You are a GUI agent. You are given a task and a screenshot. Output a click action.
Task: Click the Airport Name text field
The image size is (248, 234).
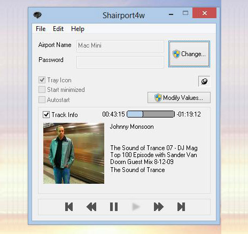[x=120, y=46]
